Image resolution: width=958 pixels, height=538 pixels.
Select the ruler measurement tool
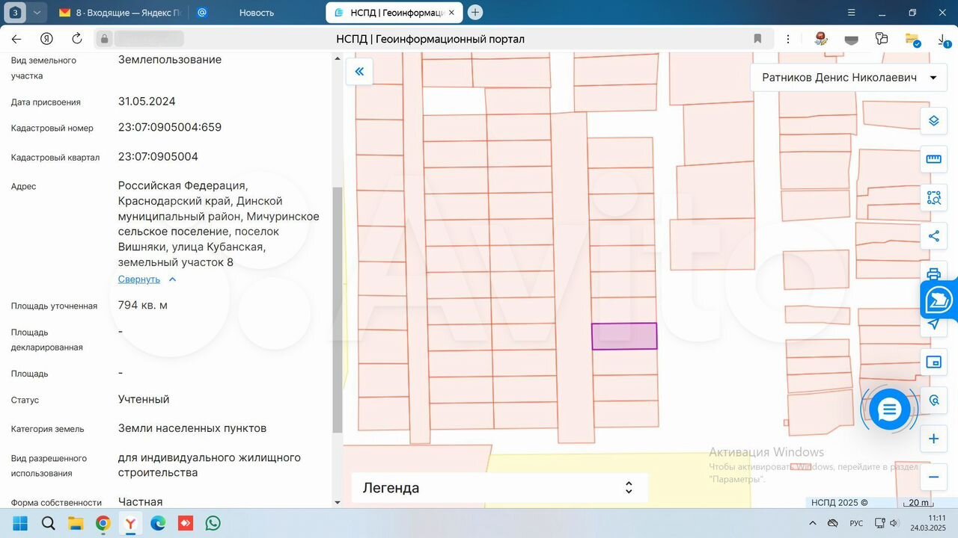[x=933, y=159]
